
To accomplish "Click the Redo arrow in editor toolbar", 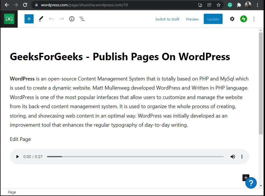I will pyautogui.click(x=62, y=19).
